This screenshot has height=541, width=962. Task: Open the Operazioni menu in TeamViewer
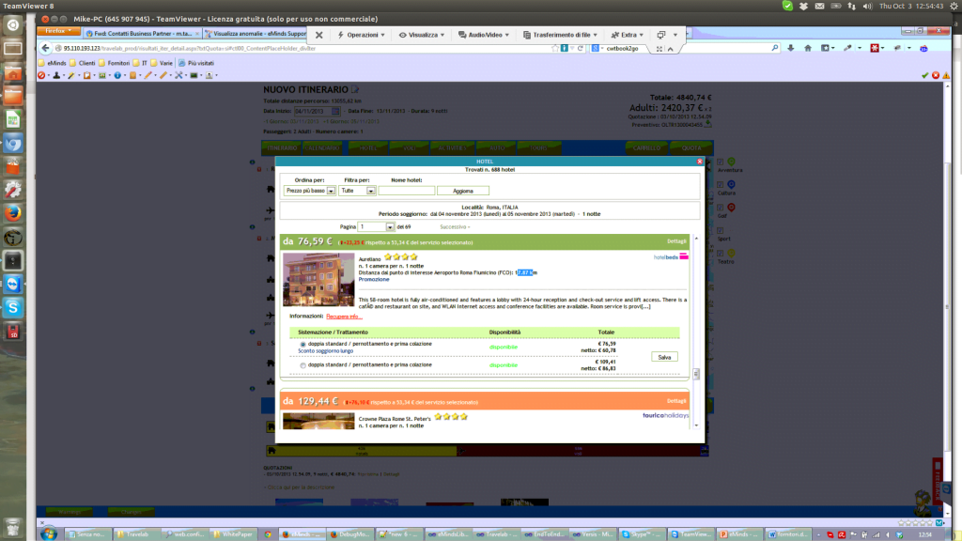click(x=362, y=35)
